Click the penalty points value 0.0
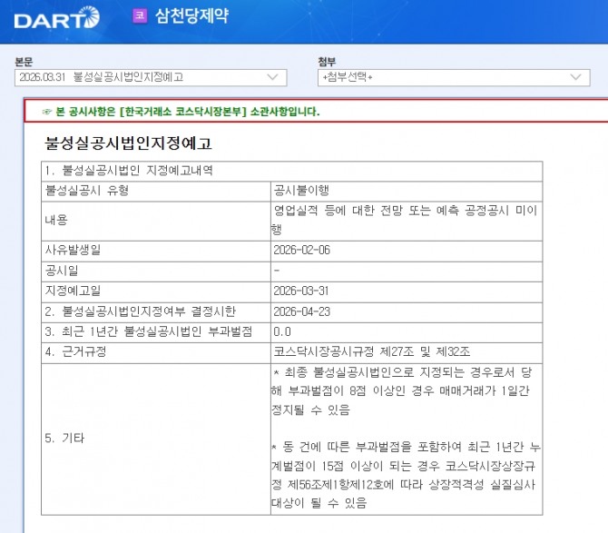Viewport: 608px width, 533px height. tap(282, 331)
